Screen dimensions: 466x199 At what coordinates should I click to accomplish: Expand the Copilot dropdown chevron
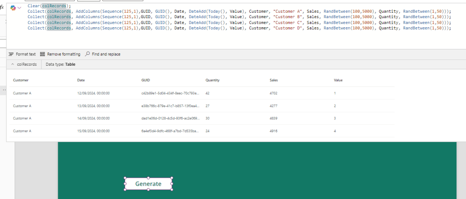[20, 8]
